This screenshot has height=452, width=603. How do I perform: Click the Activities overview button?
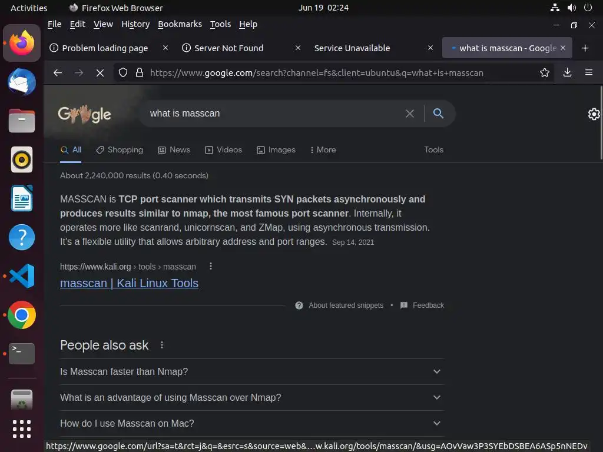pyautogui.click(x=29, y=8)
